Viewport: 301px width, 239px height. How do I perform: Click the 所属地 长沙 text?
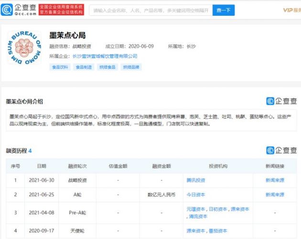coord(182,46)
